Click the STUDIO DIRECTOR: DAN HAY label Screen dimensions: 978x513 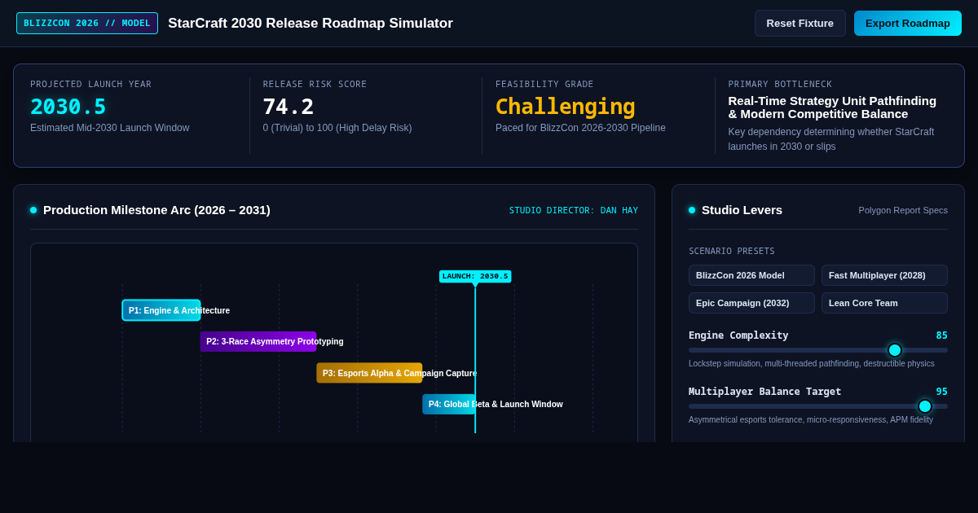574,210
